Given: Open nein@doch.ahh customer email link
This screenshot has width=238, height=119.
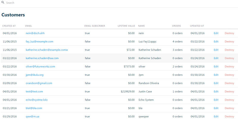Looking at the screenshot, I should coord(35,33).
